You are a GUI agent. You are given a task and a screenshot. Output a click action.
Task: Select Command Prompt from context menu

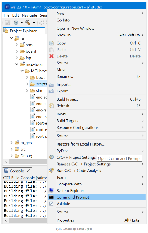[97, 197]
